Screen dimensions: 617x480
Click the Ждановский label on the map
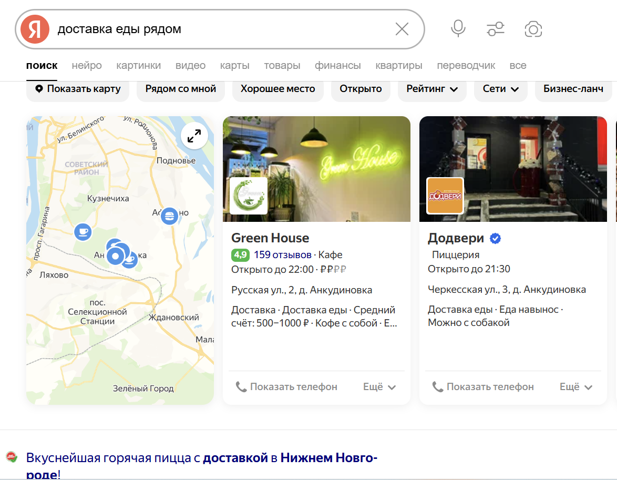[174, 318]
